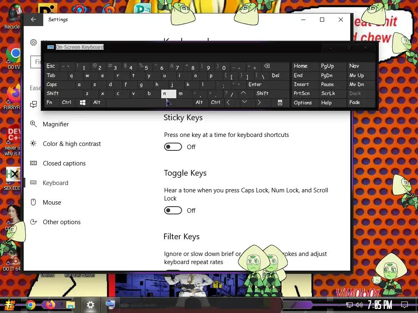Open the taskbar clock showing 7:05 PM
Image resolution: width=418 pixels, height=313 pixels.
(x=380, y=305)
